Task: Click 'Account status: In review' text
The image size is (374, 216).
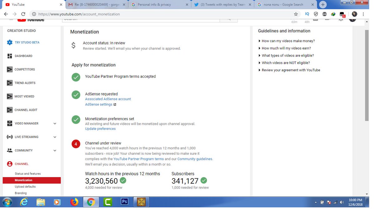Action: [x=104, y=43]
